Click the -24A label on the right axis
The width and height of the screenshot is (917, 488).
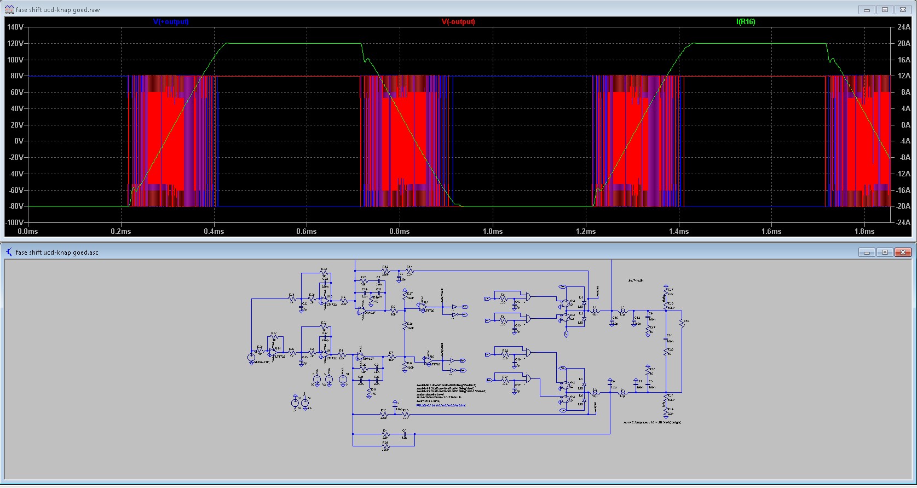coord(903,223)
